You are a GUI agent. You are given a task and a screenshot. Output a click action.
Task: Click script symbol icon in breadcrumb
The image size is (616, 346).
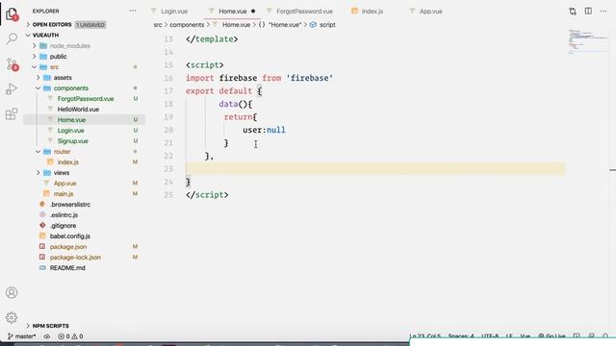313,25
